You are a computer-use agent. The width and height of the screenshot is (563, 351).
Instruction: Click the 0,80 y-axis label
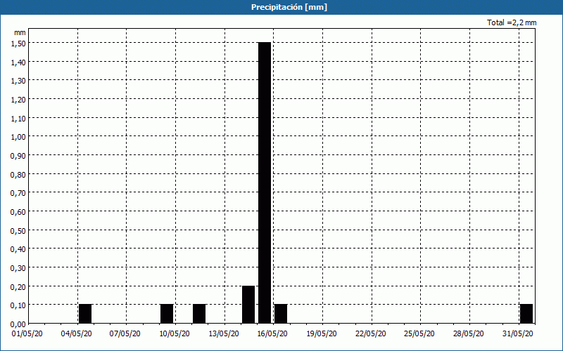pyautogui.click(x=18, y=174)
